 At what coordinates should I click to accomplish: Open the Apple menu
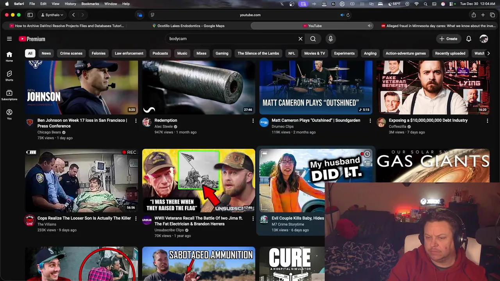pos(7,4)
